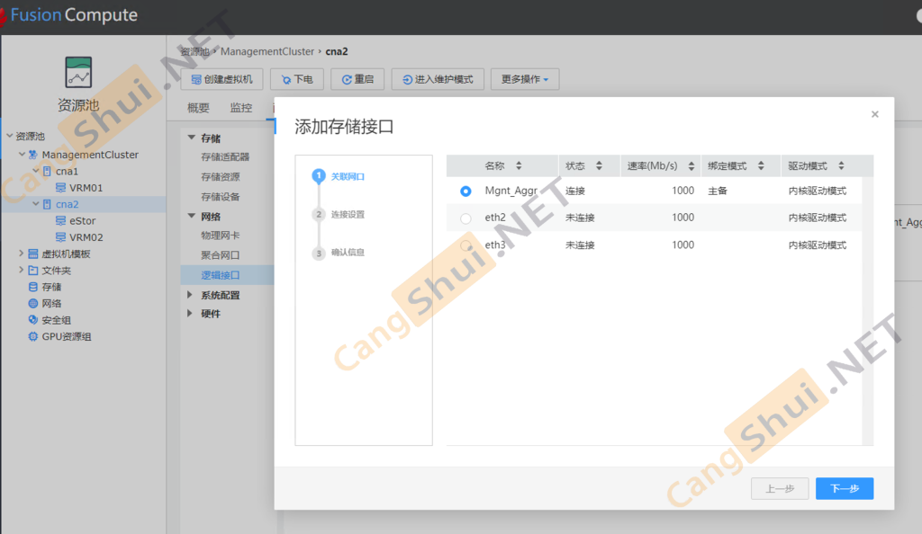The height and width of the screenshot is (534, 922).
Task: Sort table by status column arrows
Action: (x=599, y=165)
